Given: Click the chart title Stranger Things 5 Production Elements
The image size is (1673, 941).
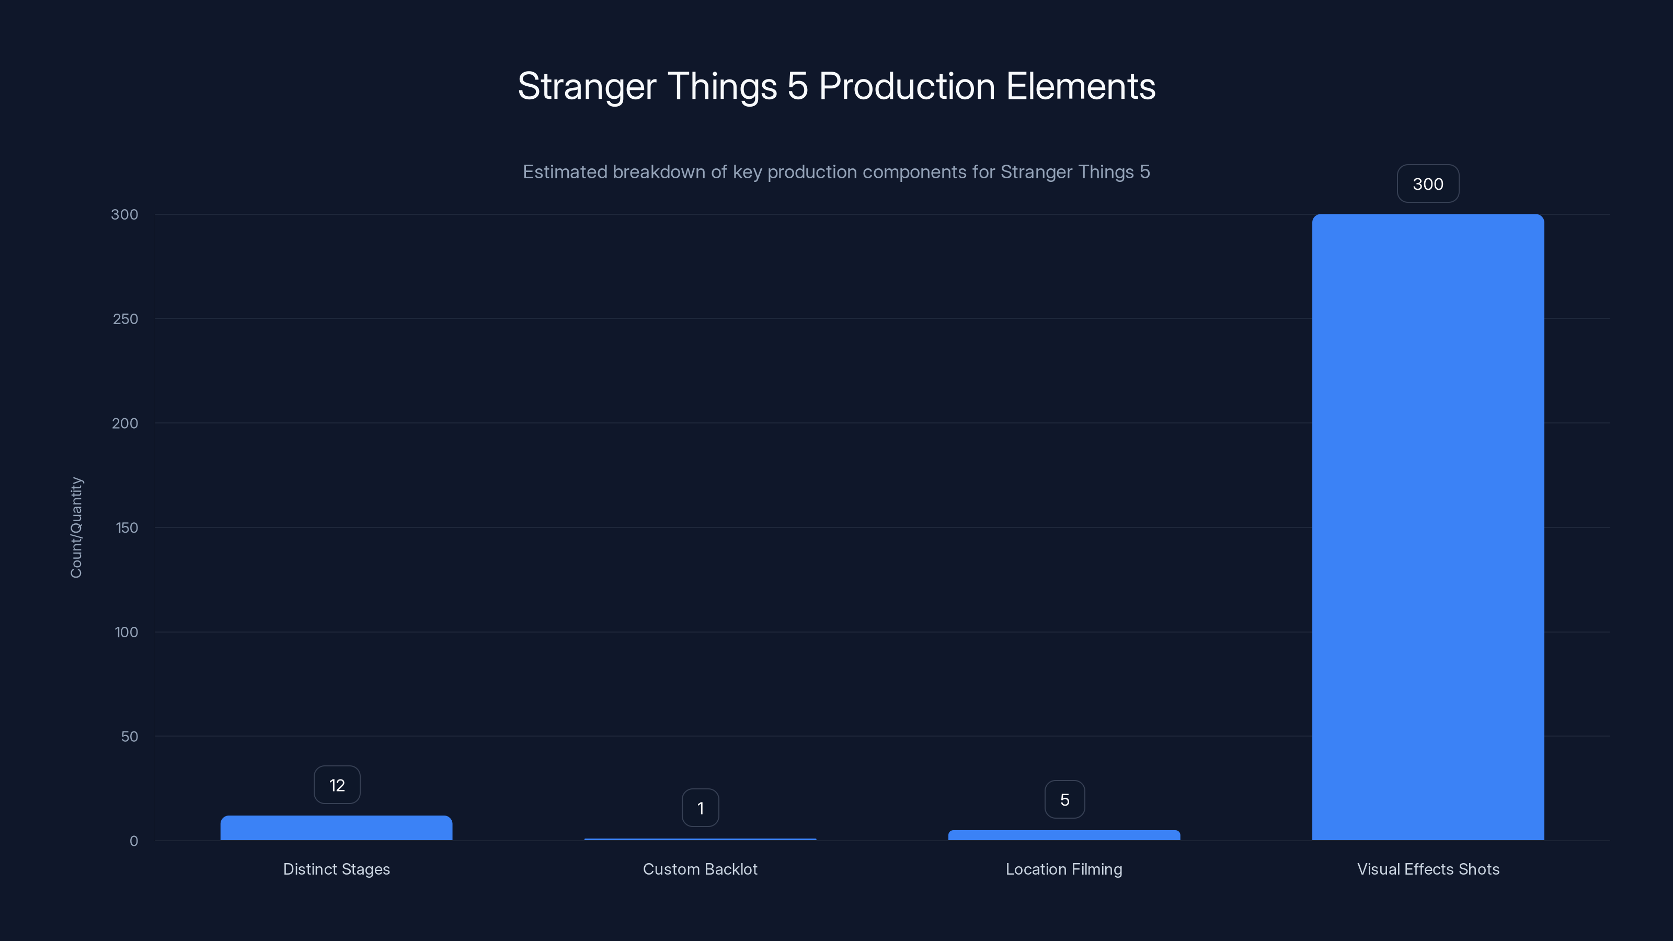Looking at the screenshot, I should click(x=836, y=86).
